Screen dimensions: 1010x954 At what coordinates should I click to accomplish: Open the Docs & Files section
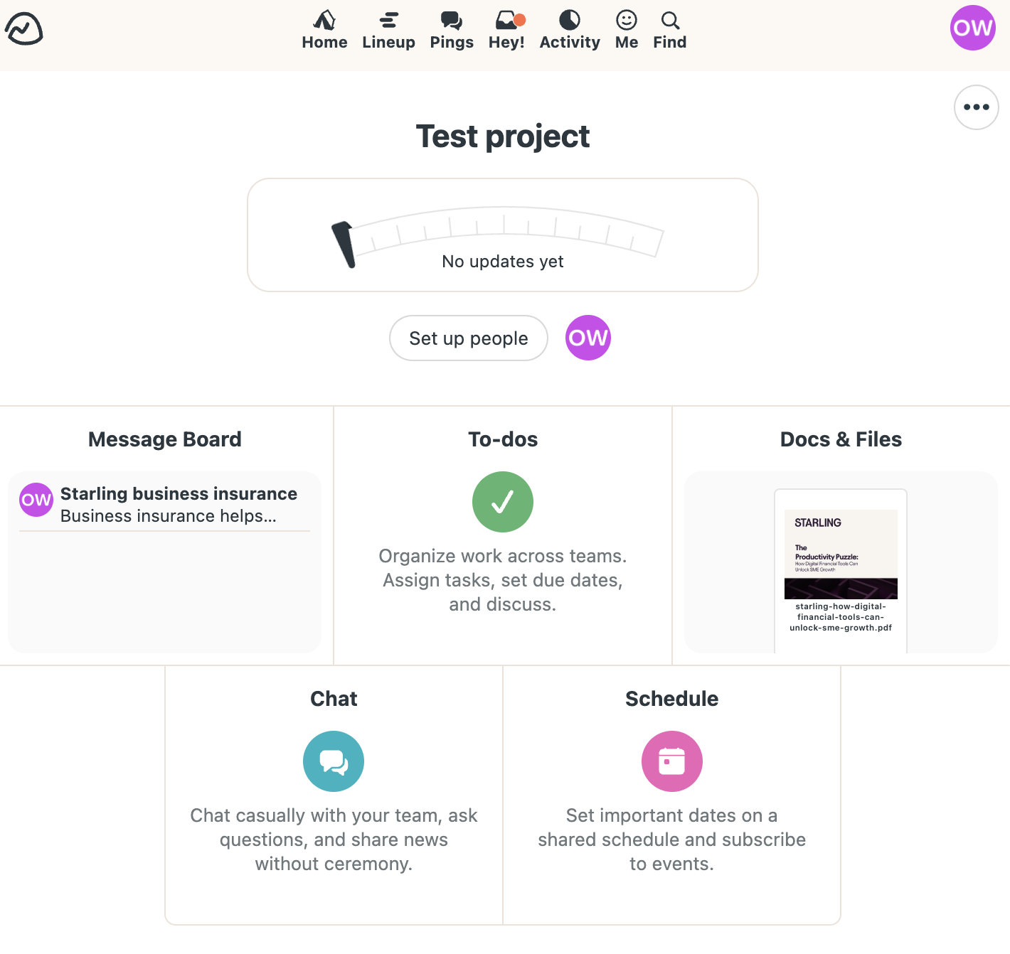point(841,439)
